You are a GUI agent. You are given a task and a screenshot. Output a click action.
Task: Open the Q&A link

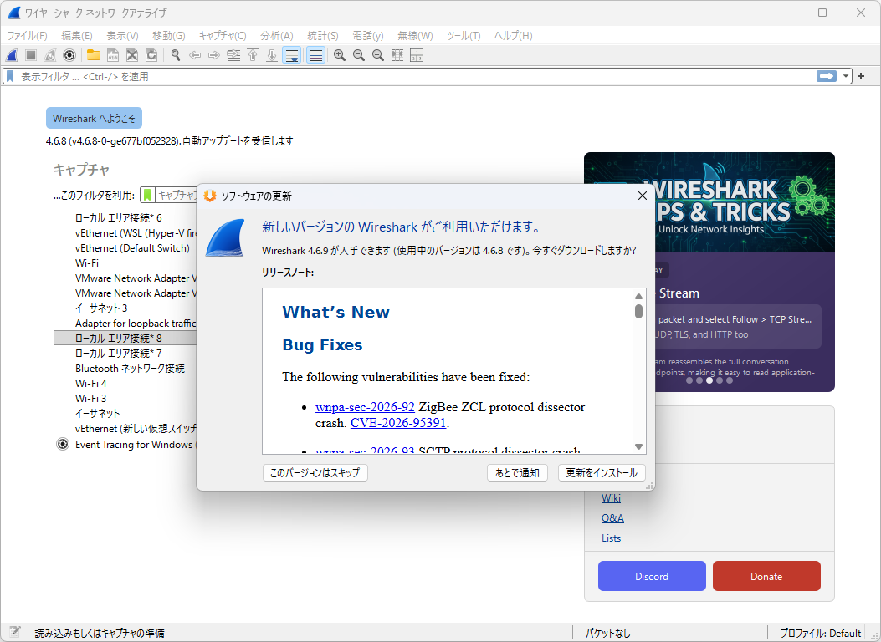click(612, 518)
